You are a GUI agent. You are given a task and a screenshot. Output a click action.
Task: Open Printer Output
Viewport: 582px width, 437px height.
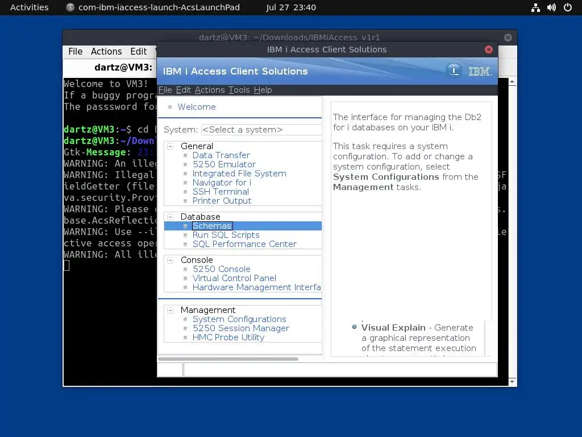(x=222, y=201)
